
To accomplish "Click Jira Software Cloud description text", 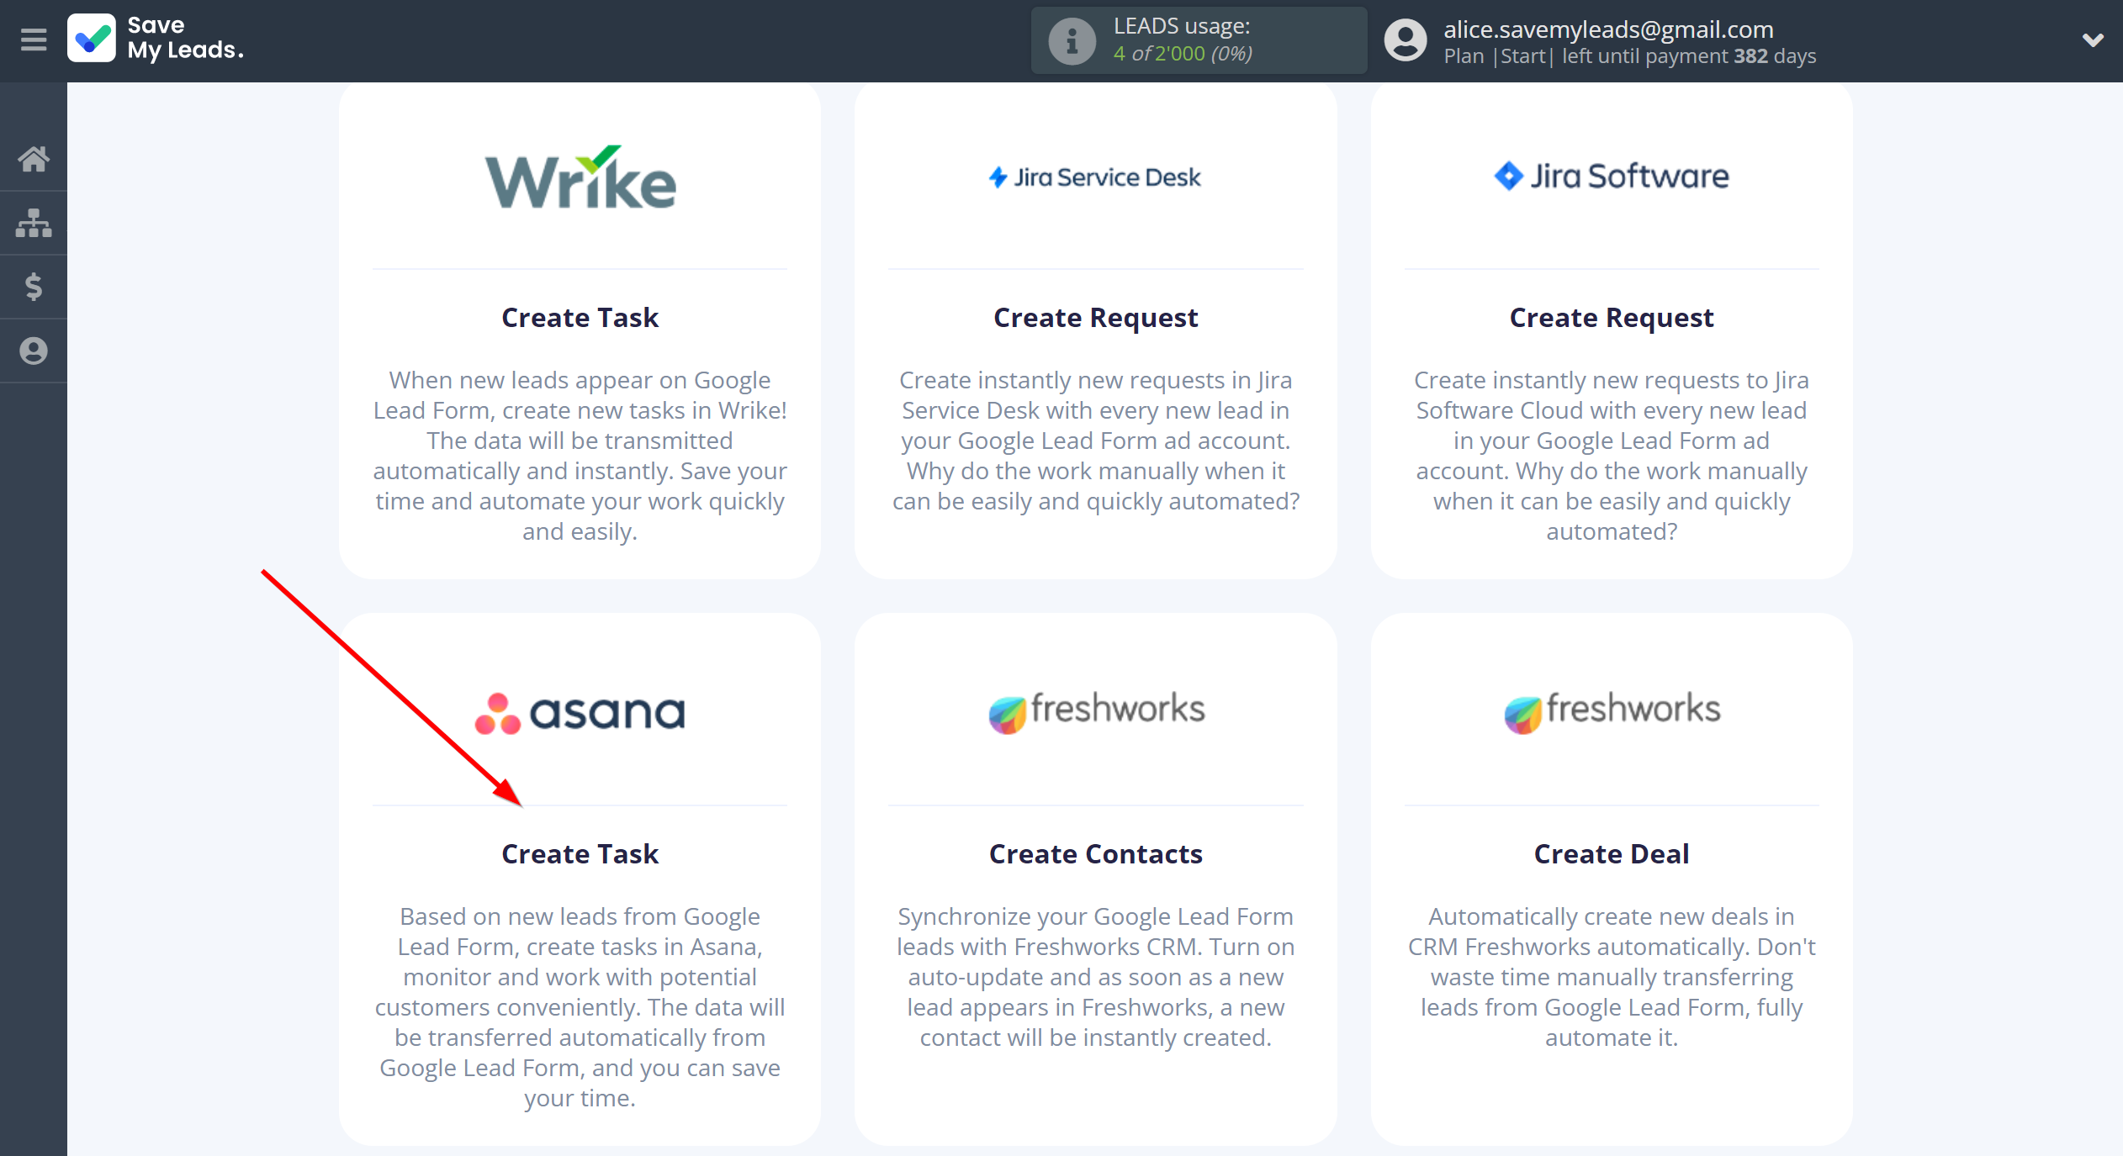I will tap(1612, 456).
